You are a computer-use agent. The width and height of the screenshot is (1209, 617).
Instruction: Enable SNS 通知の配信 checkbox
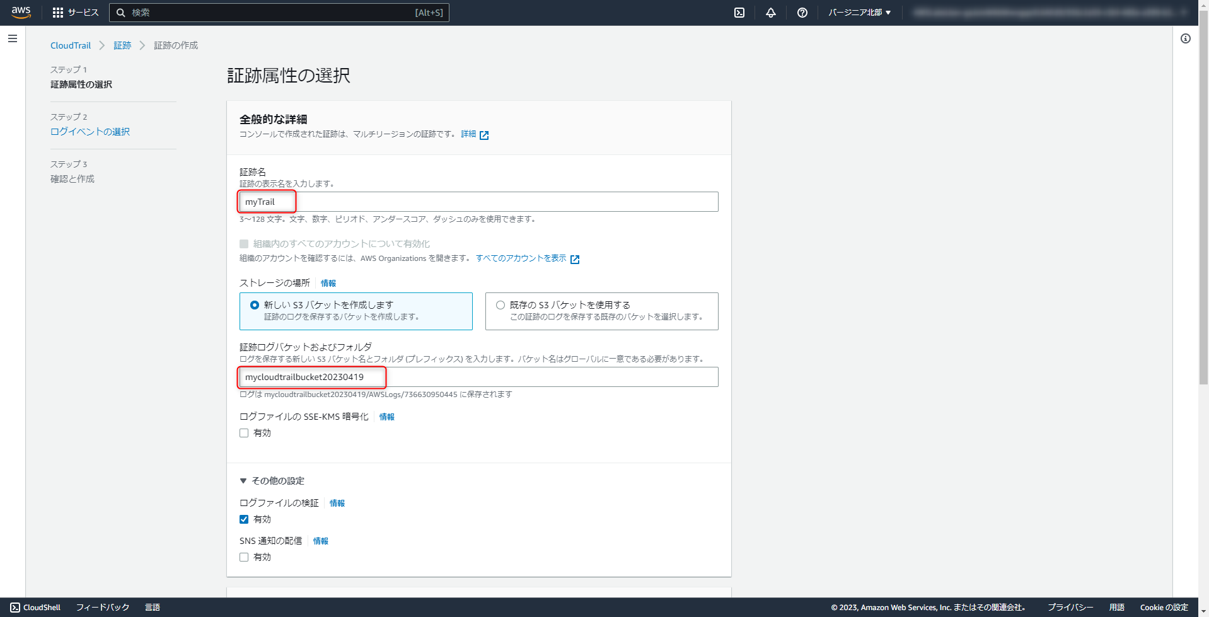click(244, 556)
